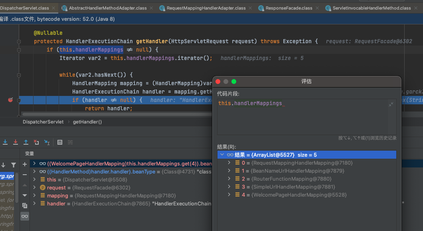Click the Step Out up-arrow icon

(x=26, y=142)
